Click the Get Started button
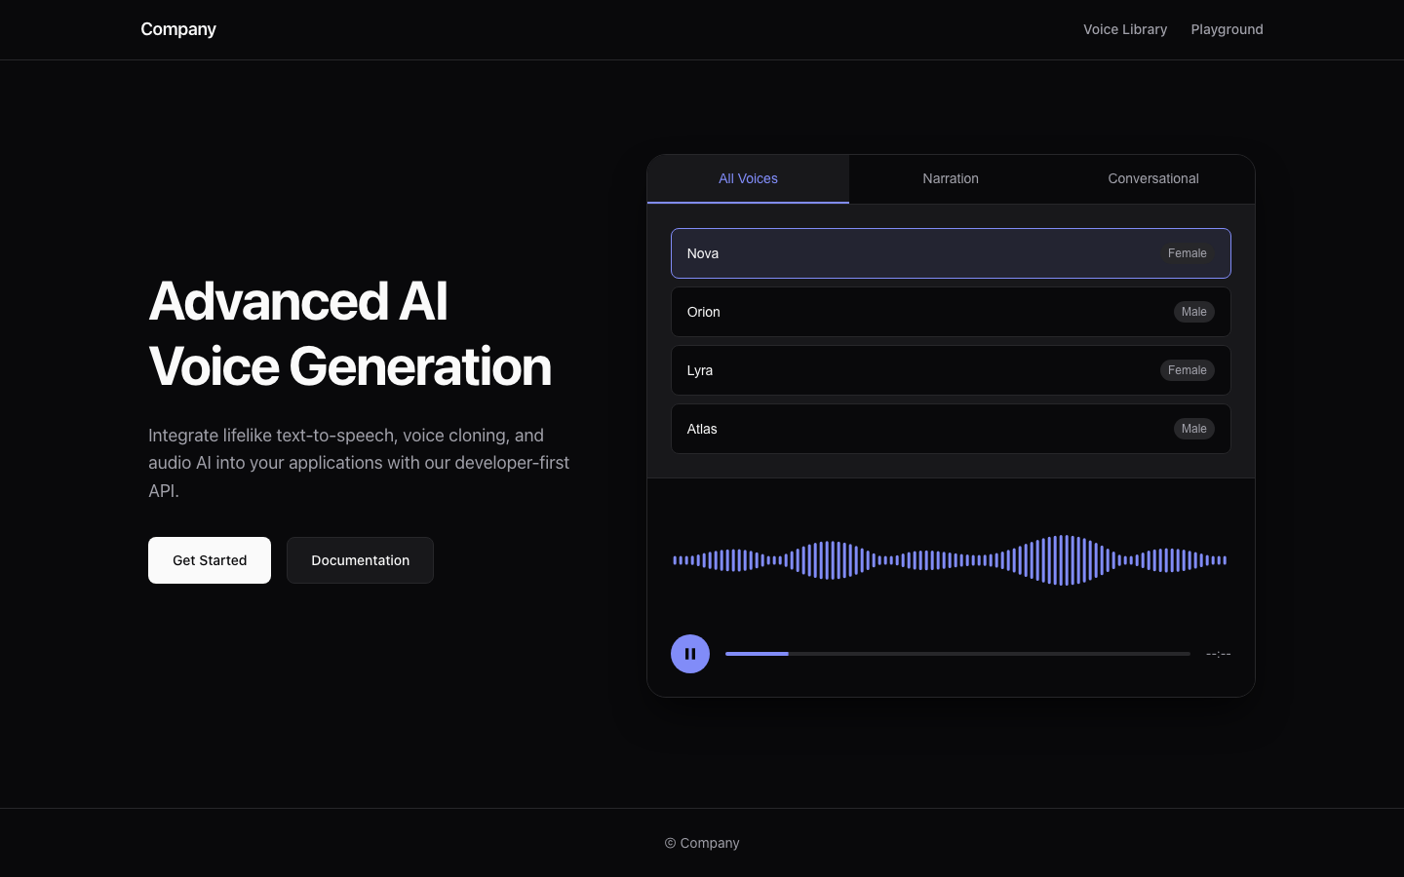Screen dimensions: 1404x877 pyautogui.click(x=210, y=560)
